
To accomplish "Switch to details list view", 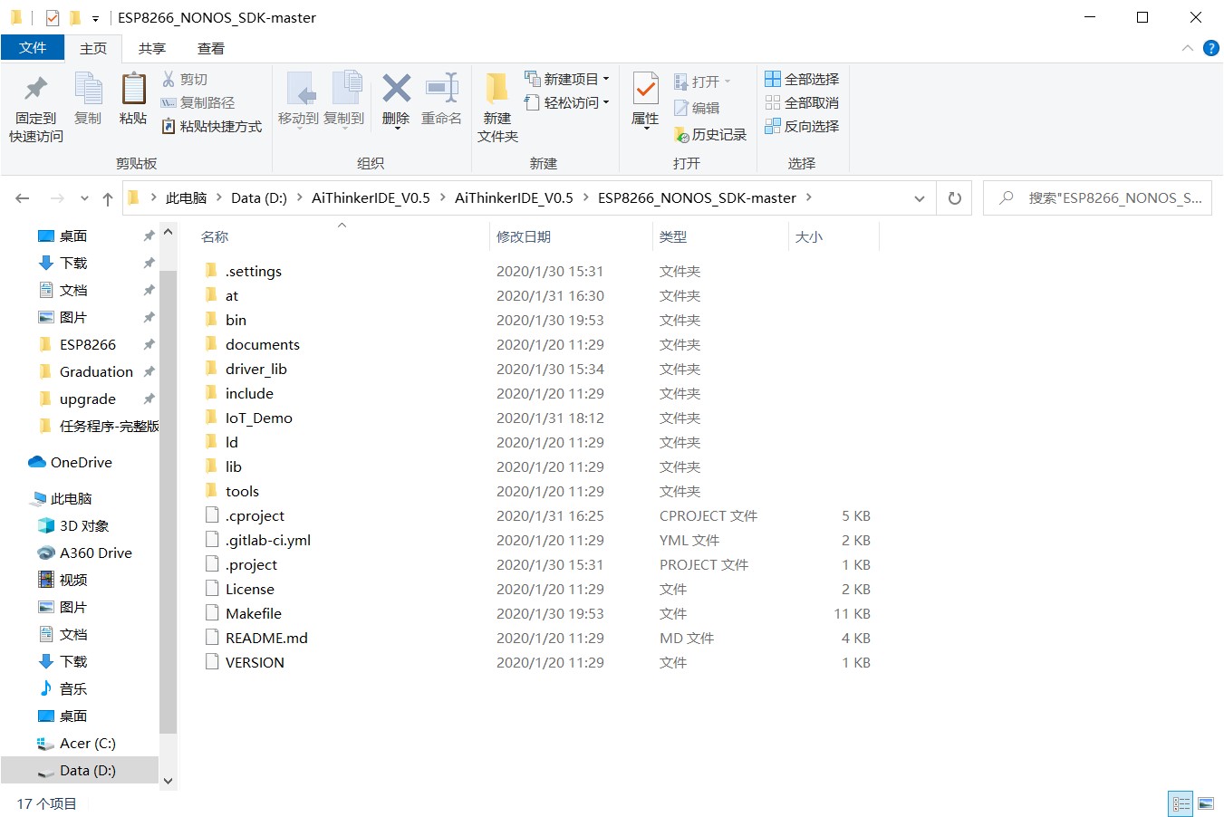I will pos(1181,803).
